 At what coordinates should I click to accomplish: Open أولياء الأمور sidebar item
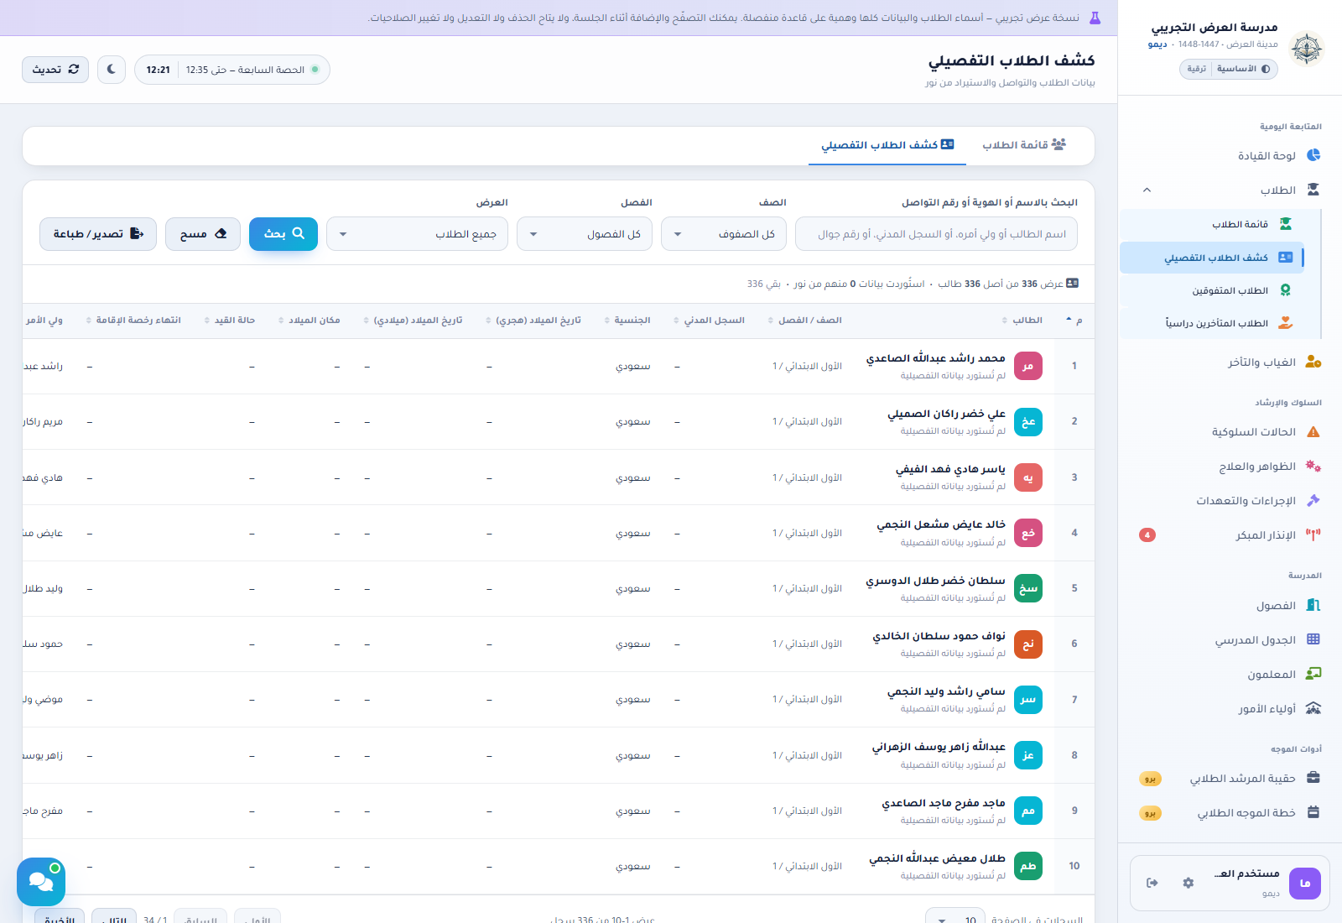tap(1228, 709)
